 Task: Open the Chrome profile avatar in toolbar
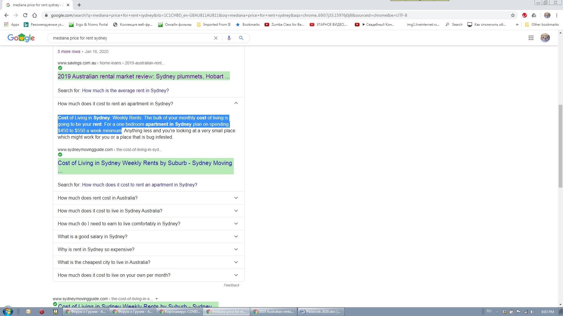click(547, 15)
